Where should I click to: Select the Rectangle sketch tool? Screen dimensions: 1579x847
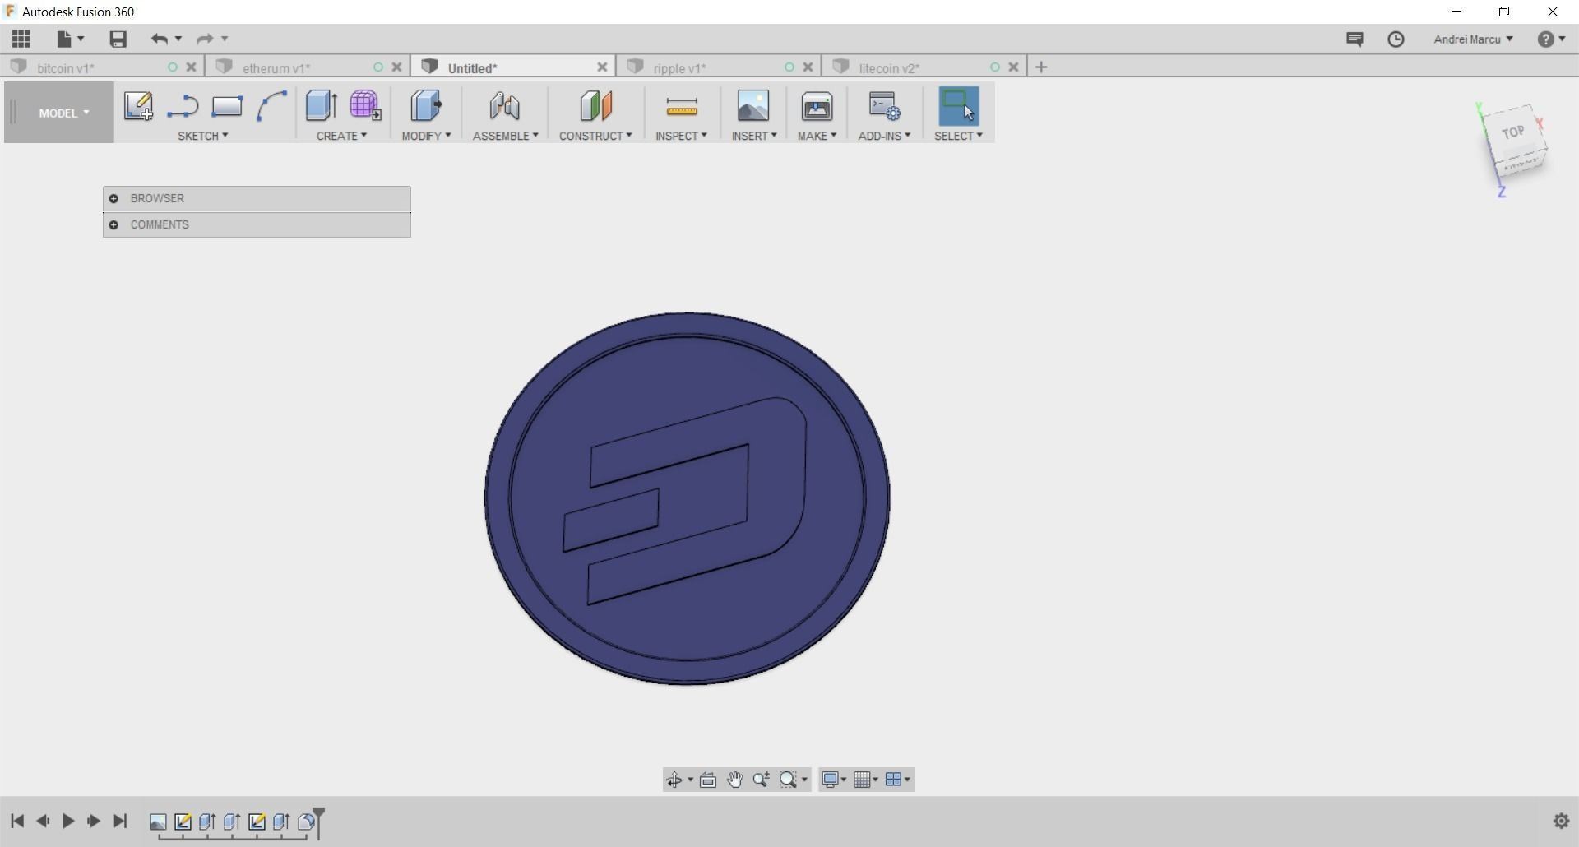pyautogui.click(x=227, y=106)
